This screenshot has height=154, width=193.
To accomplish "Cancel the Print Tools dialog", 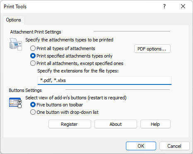I will pos(174,146).
